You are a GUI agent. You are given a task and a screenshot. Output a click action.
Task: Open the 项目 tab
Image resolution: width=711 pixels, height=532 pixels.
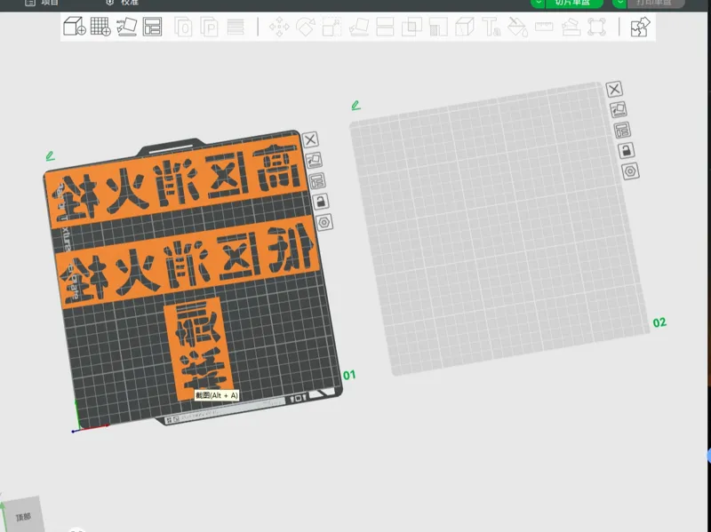42,3
